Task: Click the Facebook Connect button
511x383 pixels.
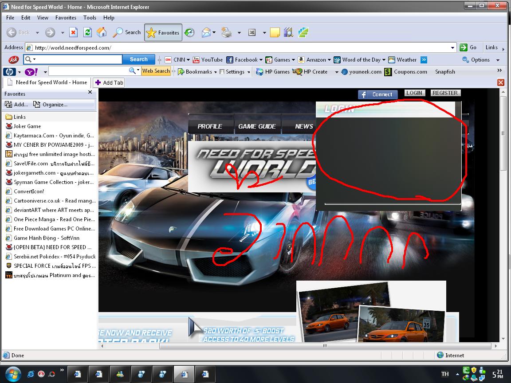Action: pos(377,94)
